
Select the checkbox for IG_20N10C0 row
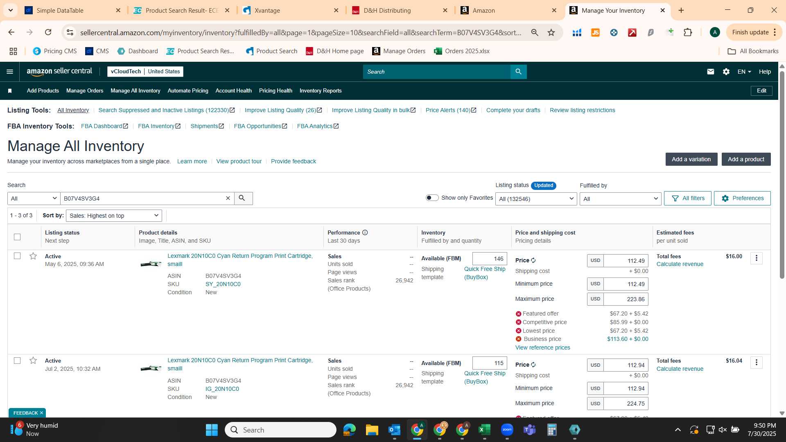click(x=17, y=361)
